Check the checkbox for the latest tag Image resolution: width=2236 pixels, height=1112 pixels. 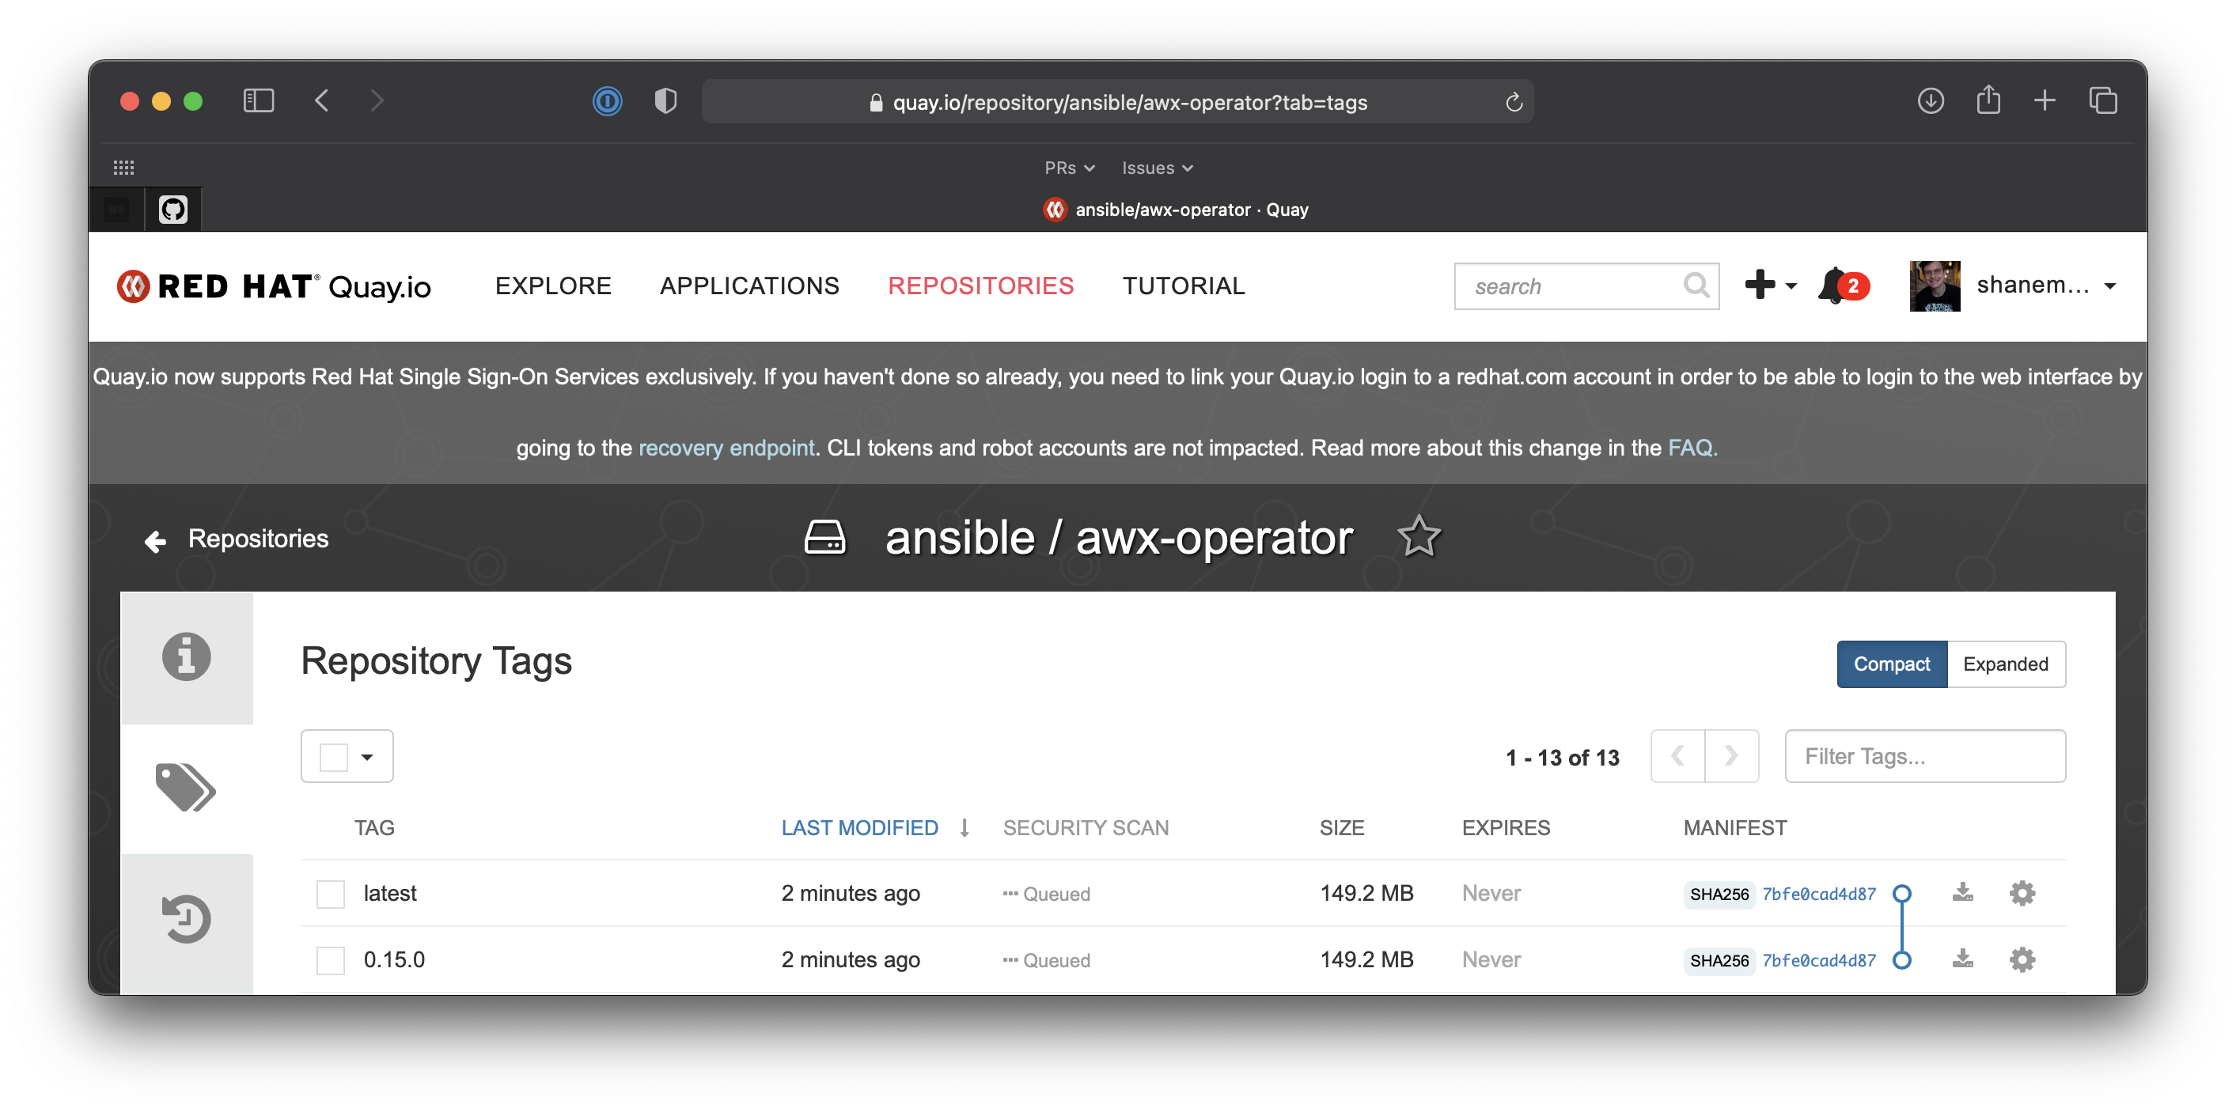[330, 893]
